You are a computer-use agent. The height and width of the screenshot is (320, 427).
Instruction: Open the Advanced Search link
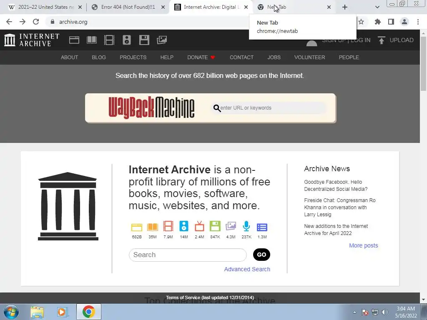click(x=247, y=269)
